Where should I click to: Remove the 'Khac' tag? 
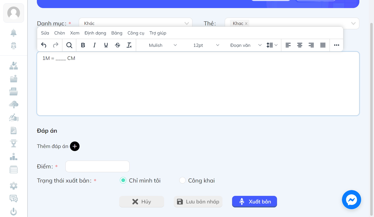246,23
